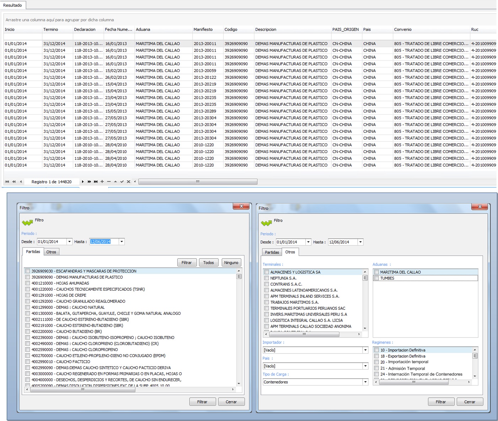Screen dimensions: 498x421
Task: Click the results grid horizontal scrollbar thumb
Action: [198, 182]
